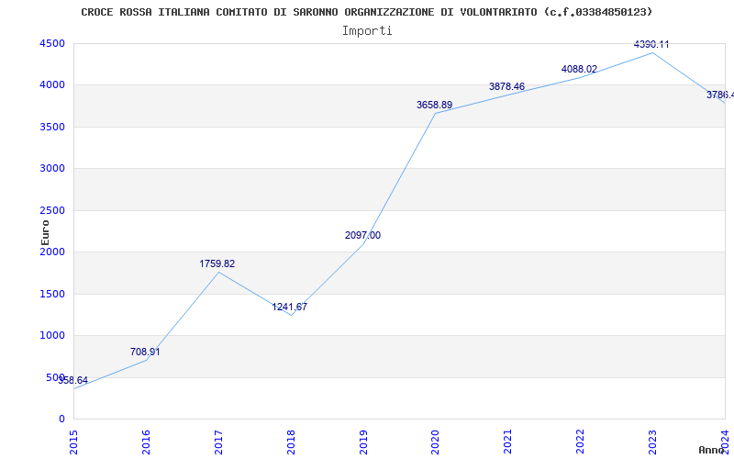Click the 1241.67 value label
The image size is (734, 459).
pos(290,308)
